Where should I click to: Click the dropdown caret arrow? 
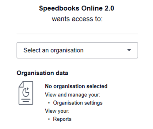point(129,50)
